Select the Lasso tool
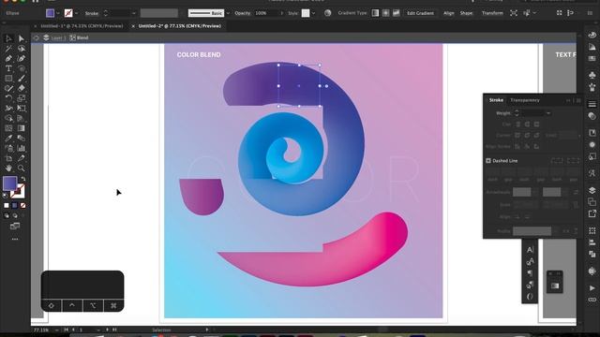This screenshot has width=600, height=337. 22,49
